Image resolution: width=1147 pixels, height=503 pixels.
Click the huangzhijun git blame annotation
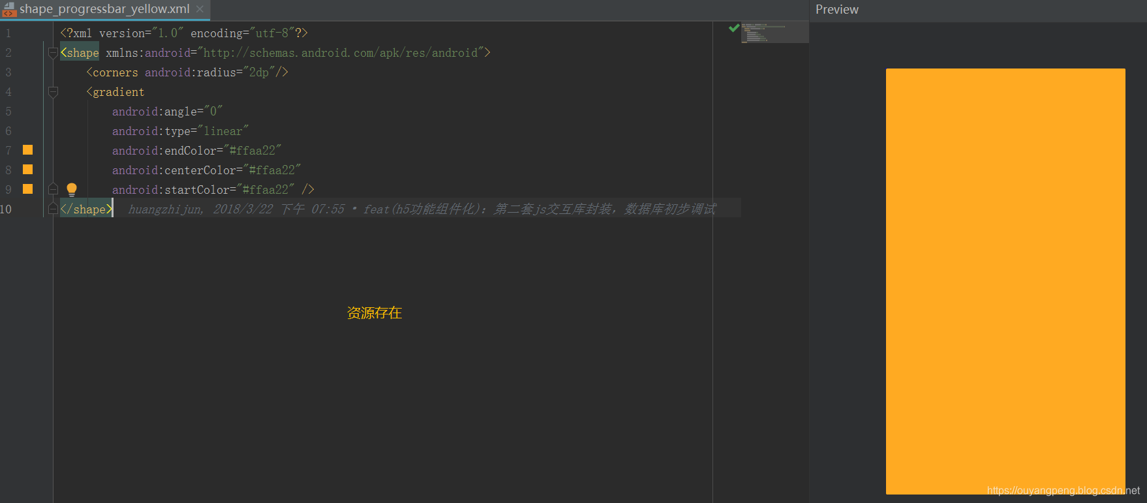[x=422, y=209]
